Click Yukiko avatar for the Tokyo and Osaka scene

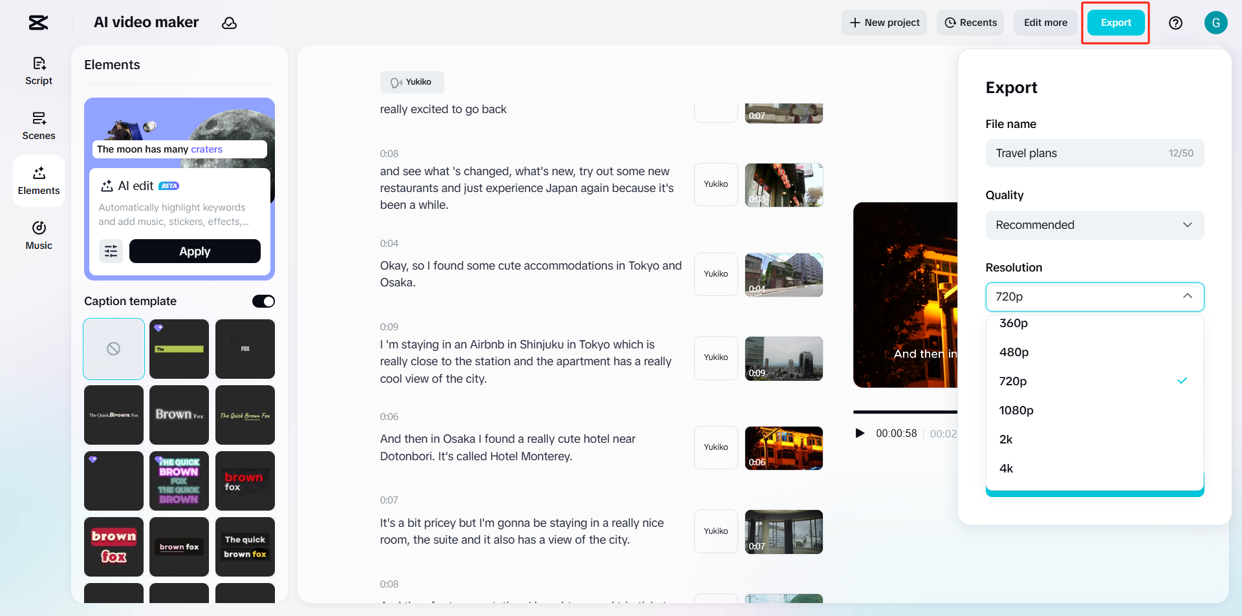[716, 274]
